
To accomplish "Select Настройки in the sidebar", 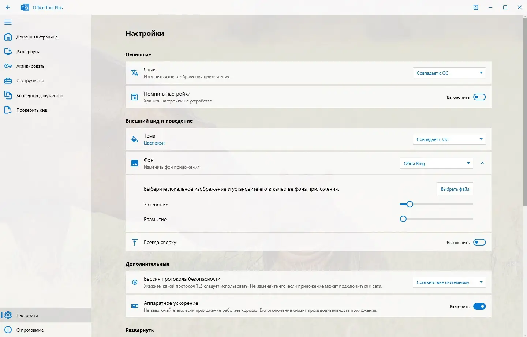I will click(x=27, y=315).
